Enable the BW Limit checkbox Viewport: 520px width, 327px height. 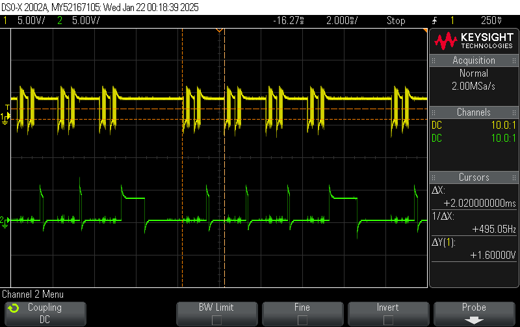216,320
